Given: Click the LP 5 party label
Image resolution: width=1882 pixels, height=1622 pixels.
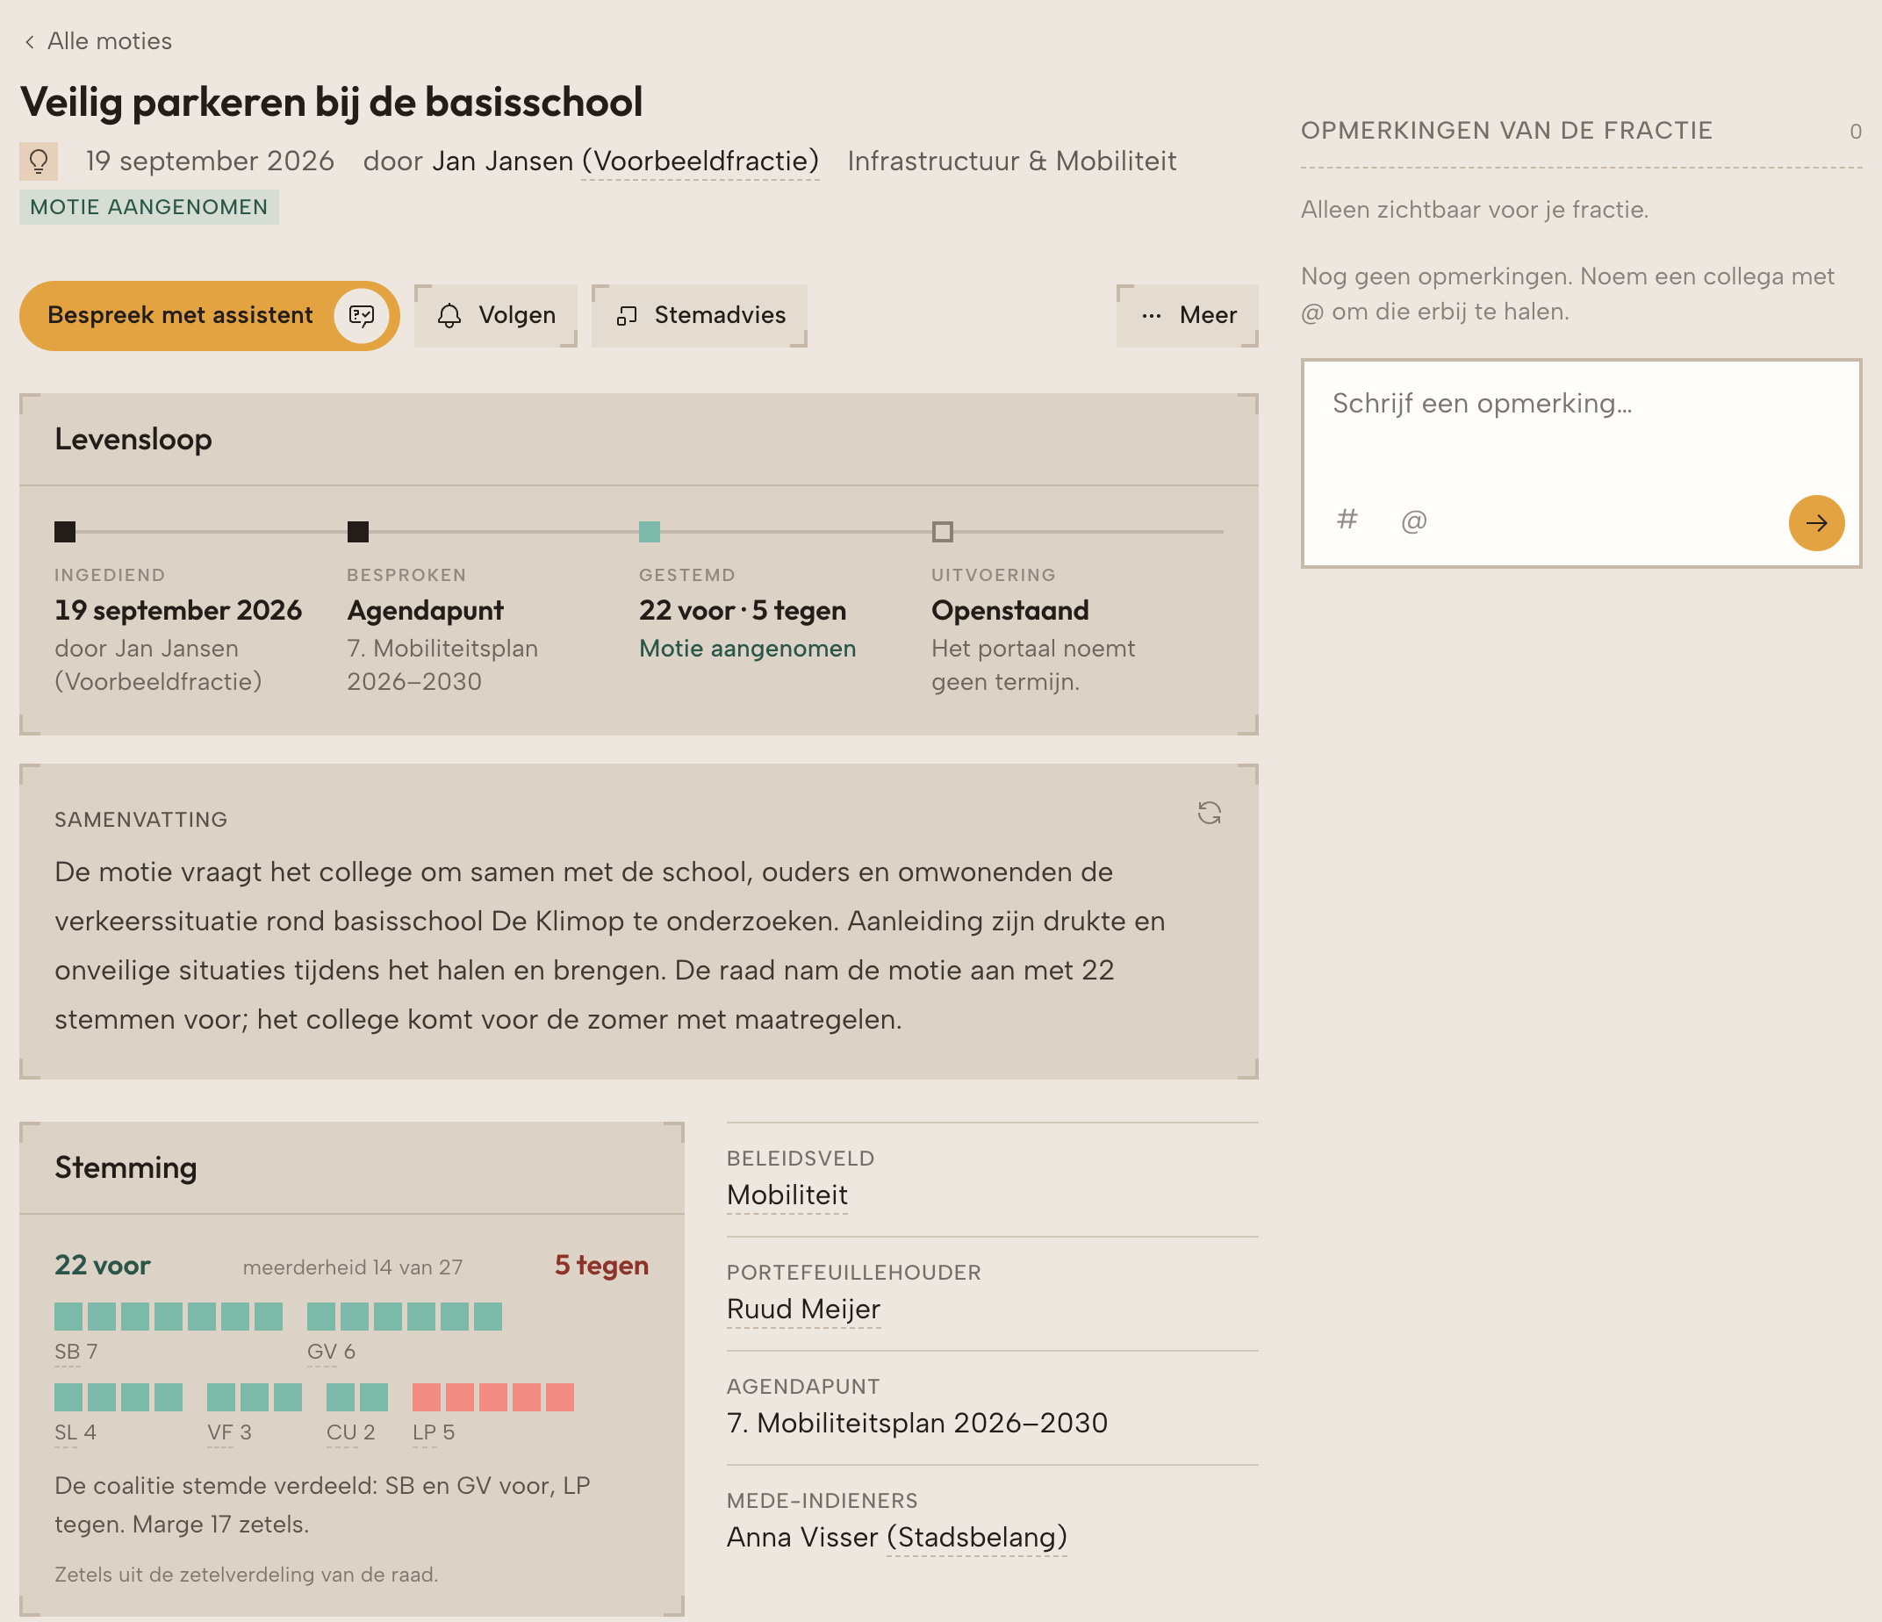Looking at the screenshot, I should 434,1433.
